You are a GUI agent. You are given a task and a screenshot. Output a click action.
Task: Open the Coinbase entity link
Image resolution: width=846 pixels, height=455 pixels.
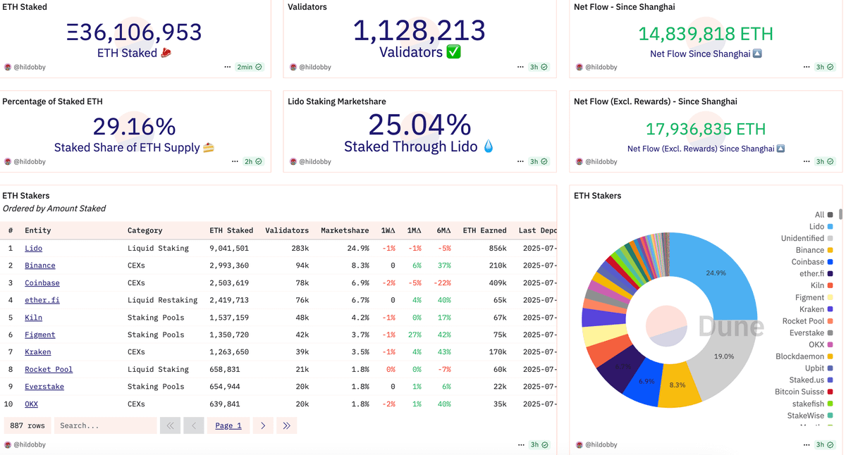coord(42,282)
